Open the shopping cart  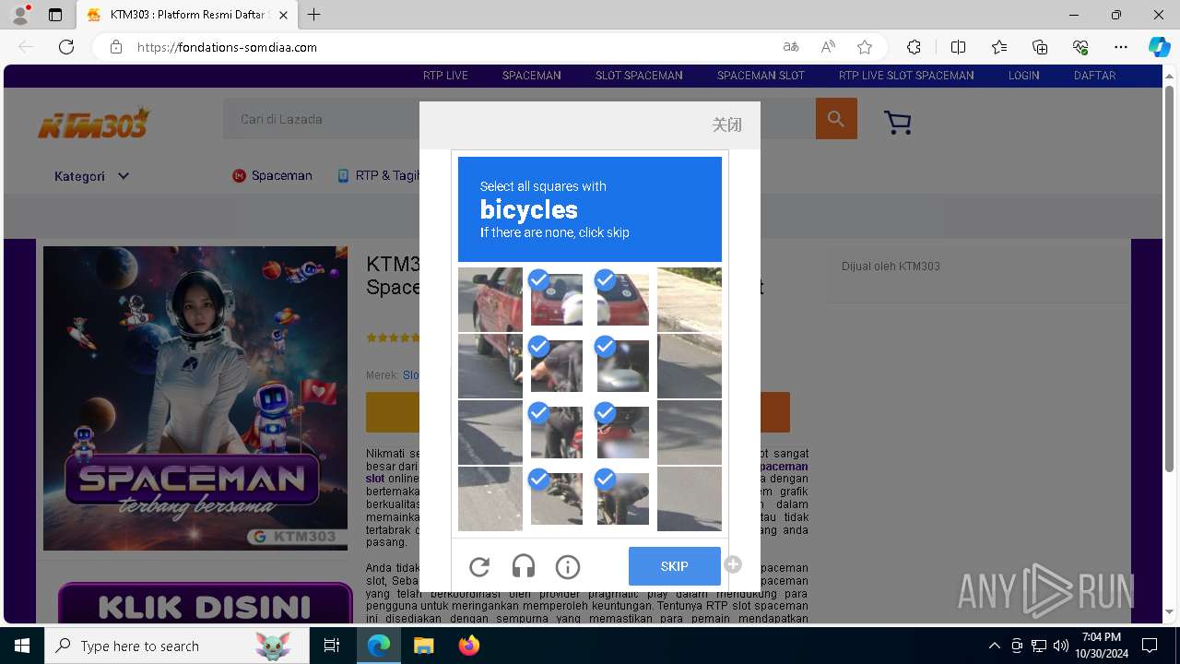pyautogui.click(x=897, y=122)
